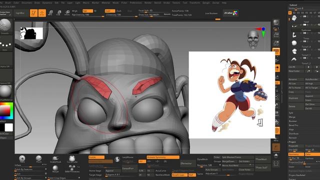Toggle KeepGroups option

tap(179, 174)
